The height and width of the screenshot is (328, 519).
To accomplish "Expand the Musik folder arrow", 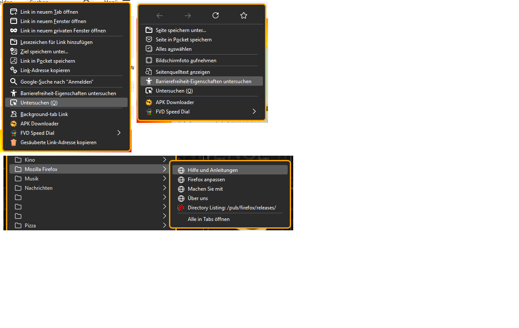I will (x=165, y=179).
